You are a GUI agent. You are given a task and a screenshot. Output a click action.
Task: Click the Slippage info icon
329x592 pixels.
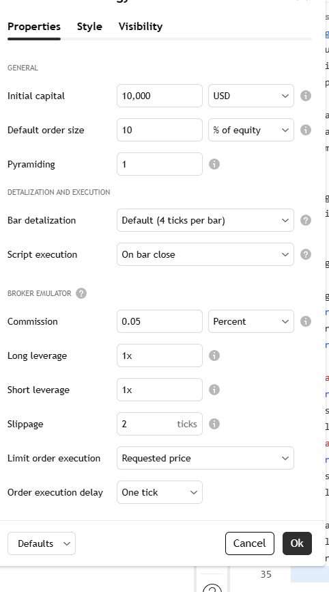(x=214, y=424)
